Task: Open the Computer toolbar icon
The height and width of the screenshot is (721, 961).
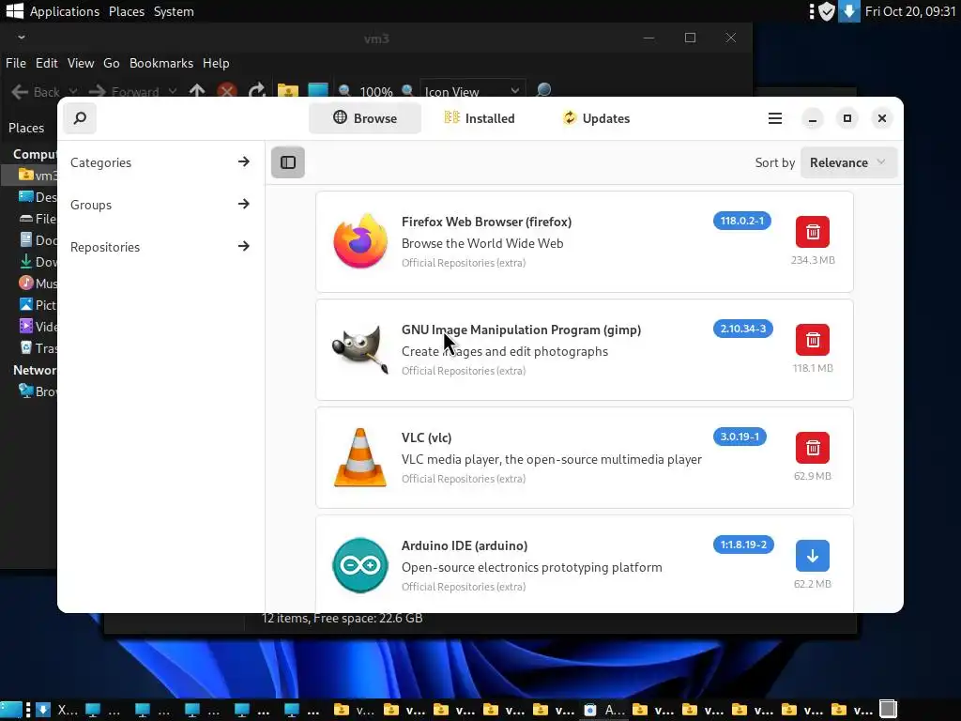Action: point(317,91)
